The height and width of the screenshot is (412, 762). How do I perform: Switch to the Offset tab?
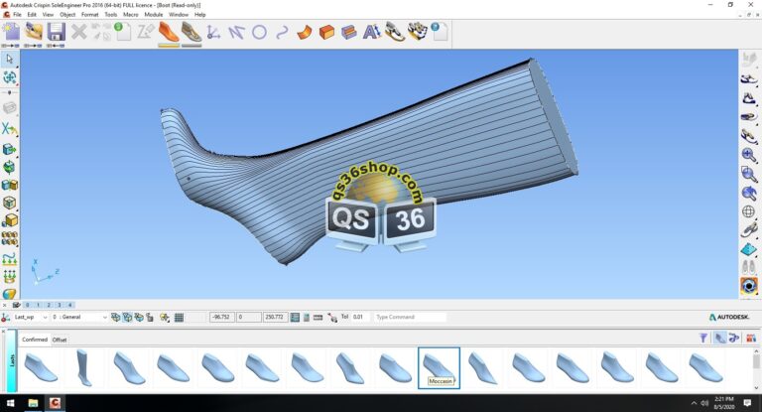pos(60,340)
